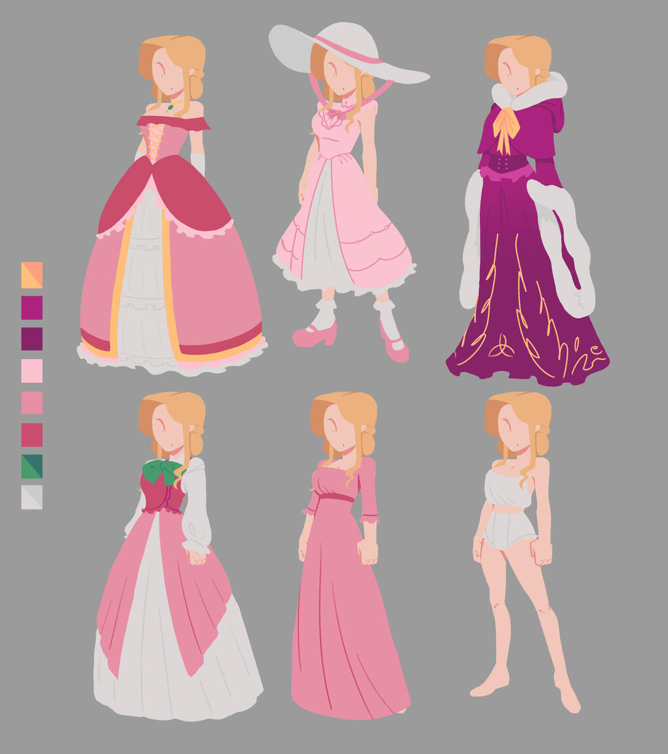Click the green bow on the bodice
The image size is (668, 754).
161,471
